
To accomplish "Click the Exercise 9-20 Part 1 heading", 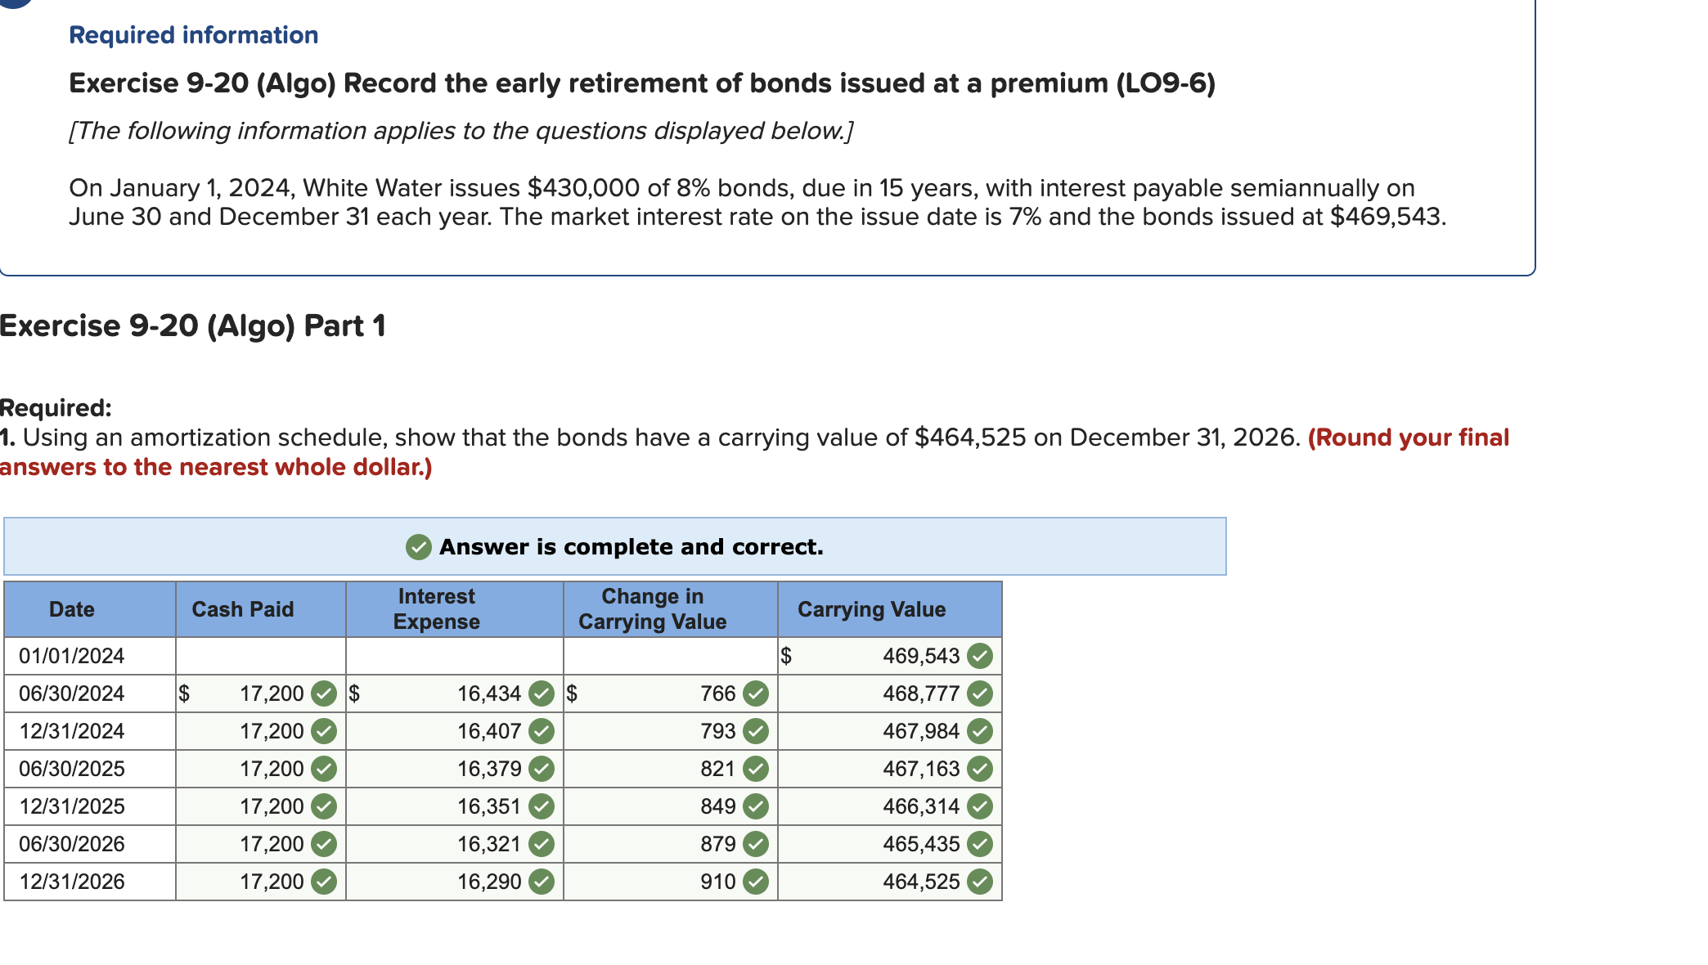I will click(x=194, y=325).
